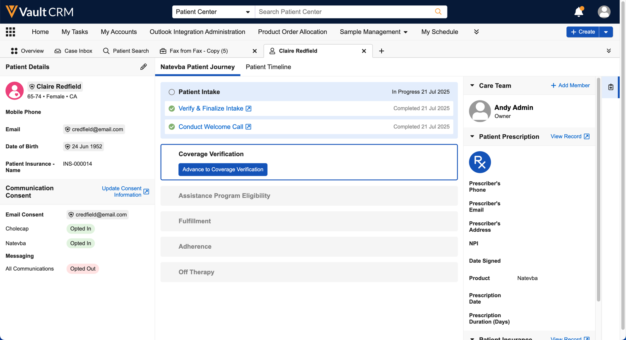The image size is (626, 340).
Task: Click the Rx prescription icon
Action: tap(480, 162)
